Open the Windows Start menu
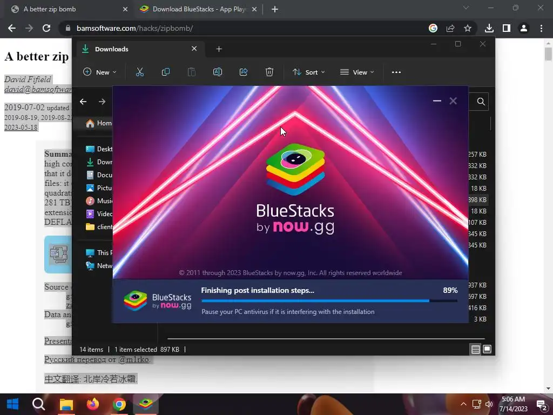This screenshot has height=415, width=553. coord(12,404)
